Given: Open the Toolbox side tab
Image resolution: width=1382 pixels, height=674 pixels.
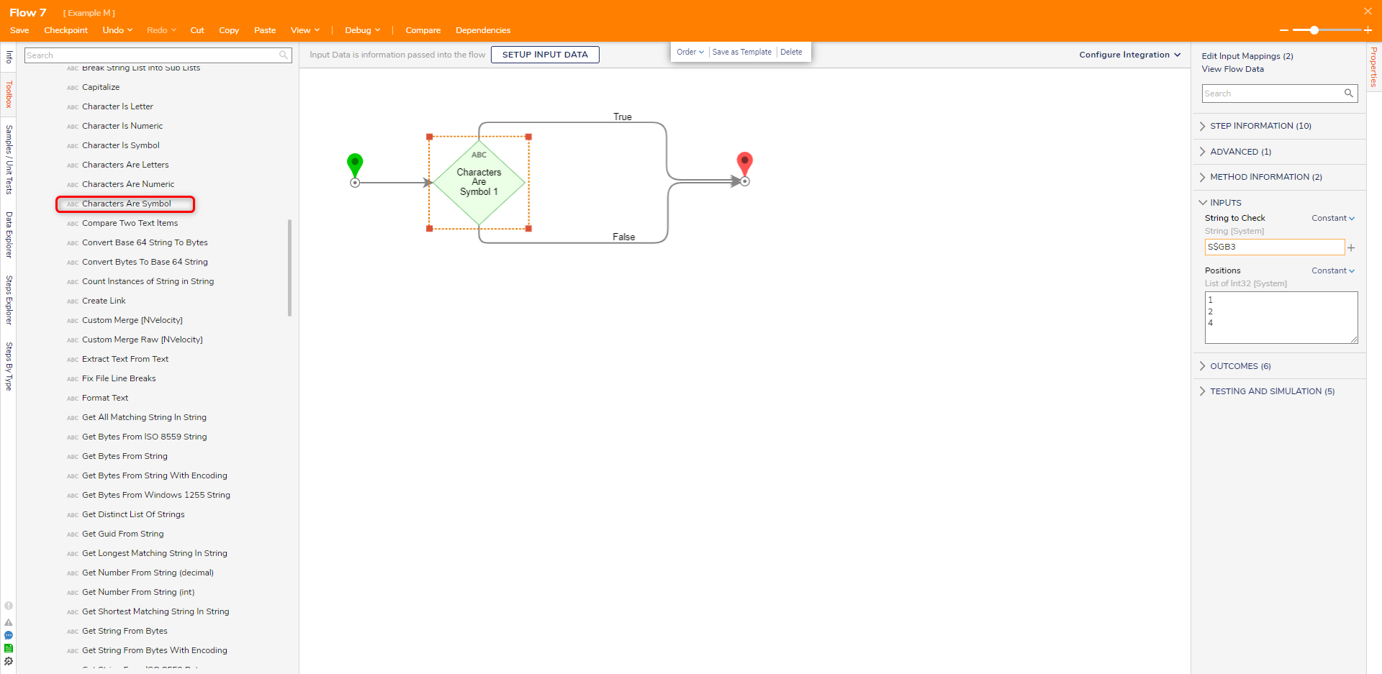Looking at the screenshot, I should 9,94.
